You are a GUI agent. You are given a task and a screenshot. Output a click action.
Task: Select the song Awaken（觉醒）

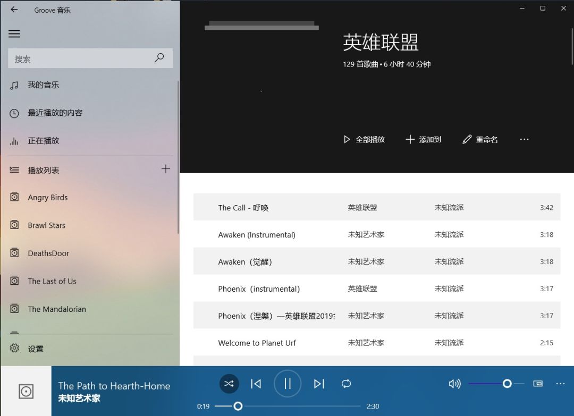[377, 261]
